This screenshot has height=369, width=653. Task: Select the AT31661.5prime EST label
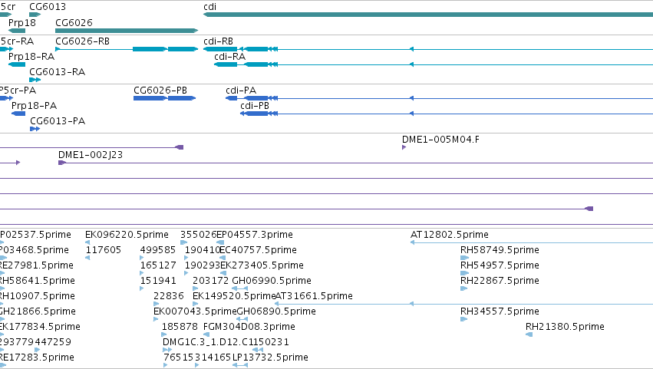tap(314, 297)
